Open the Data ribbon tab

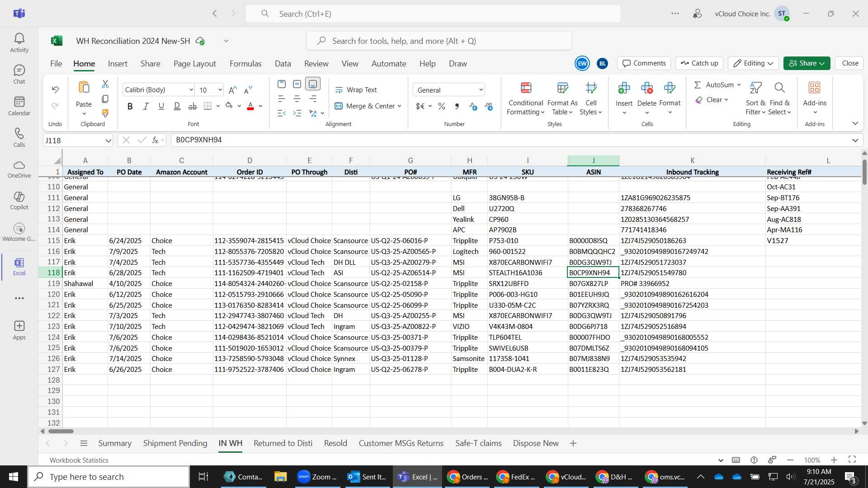coord(283,64)
